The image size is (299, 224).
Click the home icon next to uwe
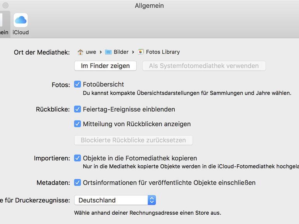point(80,52)
